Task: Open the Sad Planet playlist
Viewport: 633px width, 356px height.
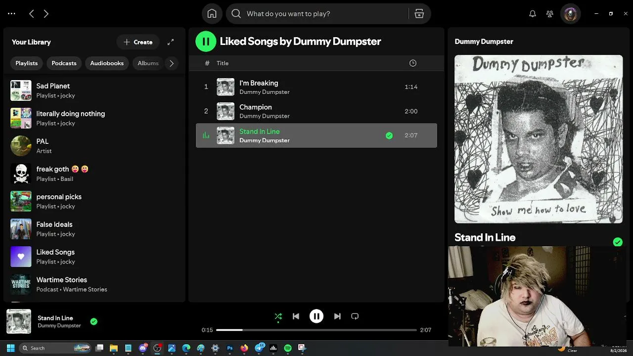Action: pos(94,90)
